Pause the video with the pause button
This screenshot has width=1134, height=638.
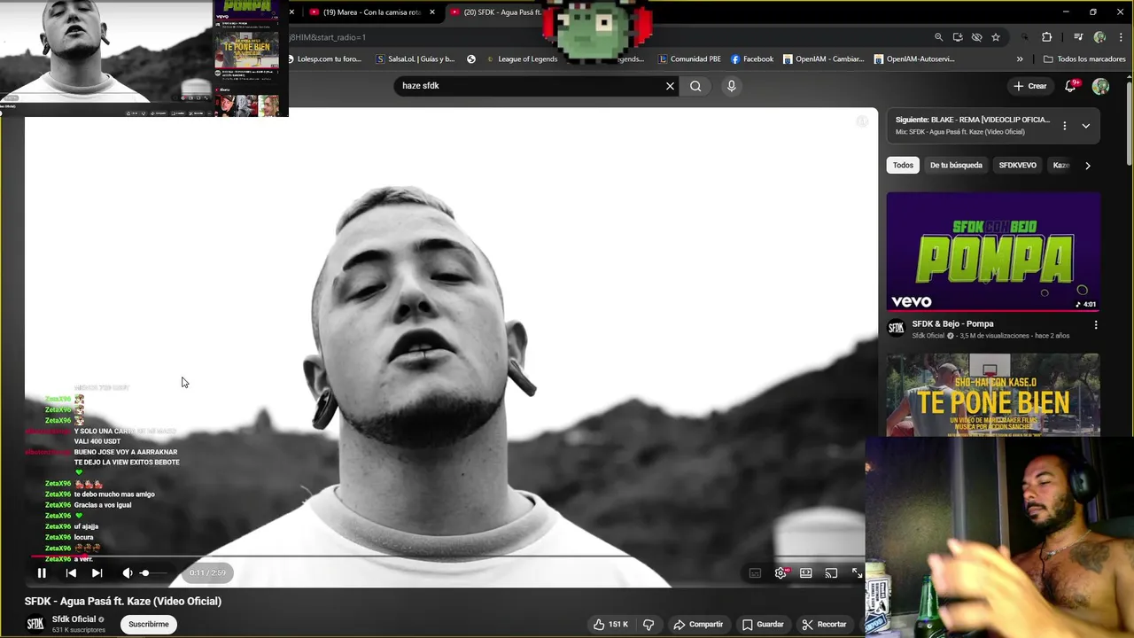pos(42,573)
